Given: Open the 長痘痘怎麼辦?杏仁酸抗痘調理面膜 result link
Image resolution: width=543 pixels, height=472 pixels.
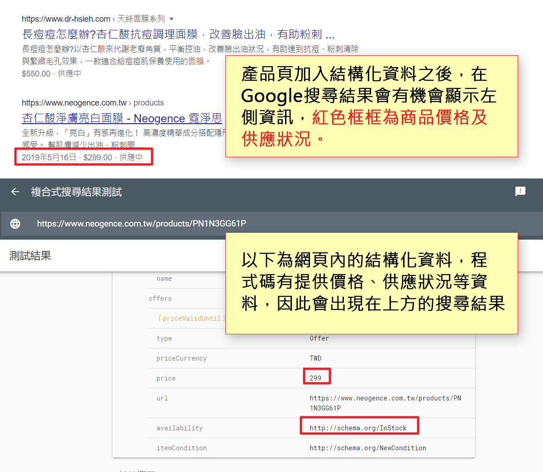Looking at the screenshot, I should point(178,34).
